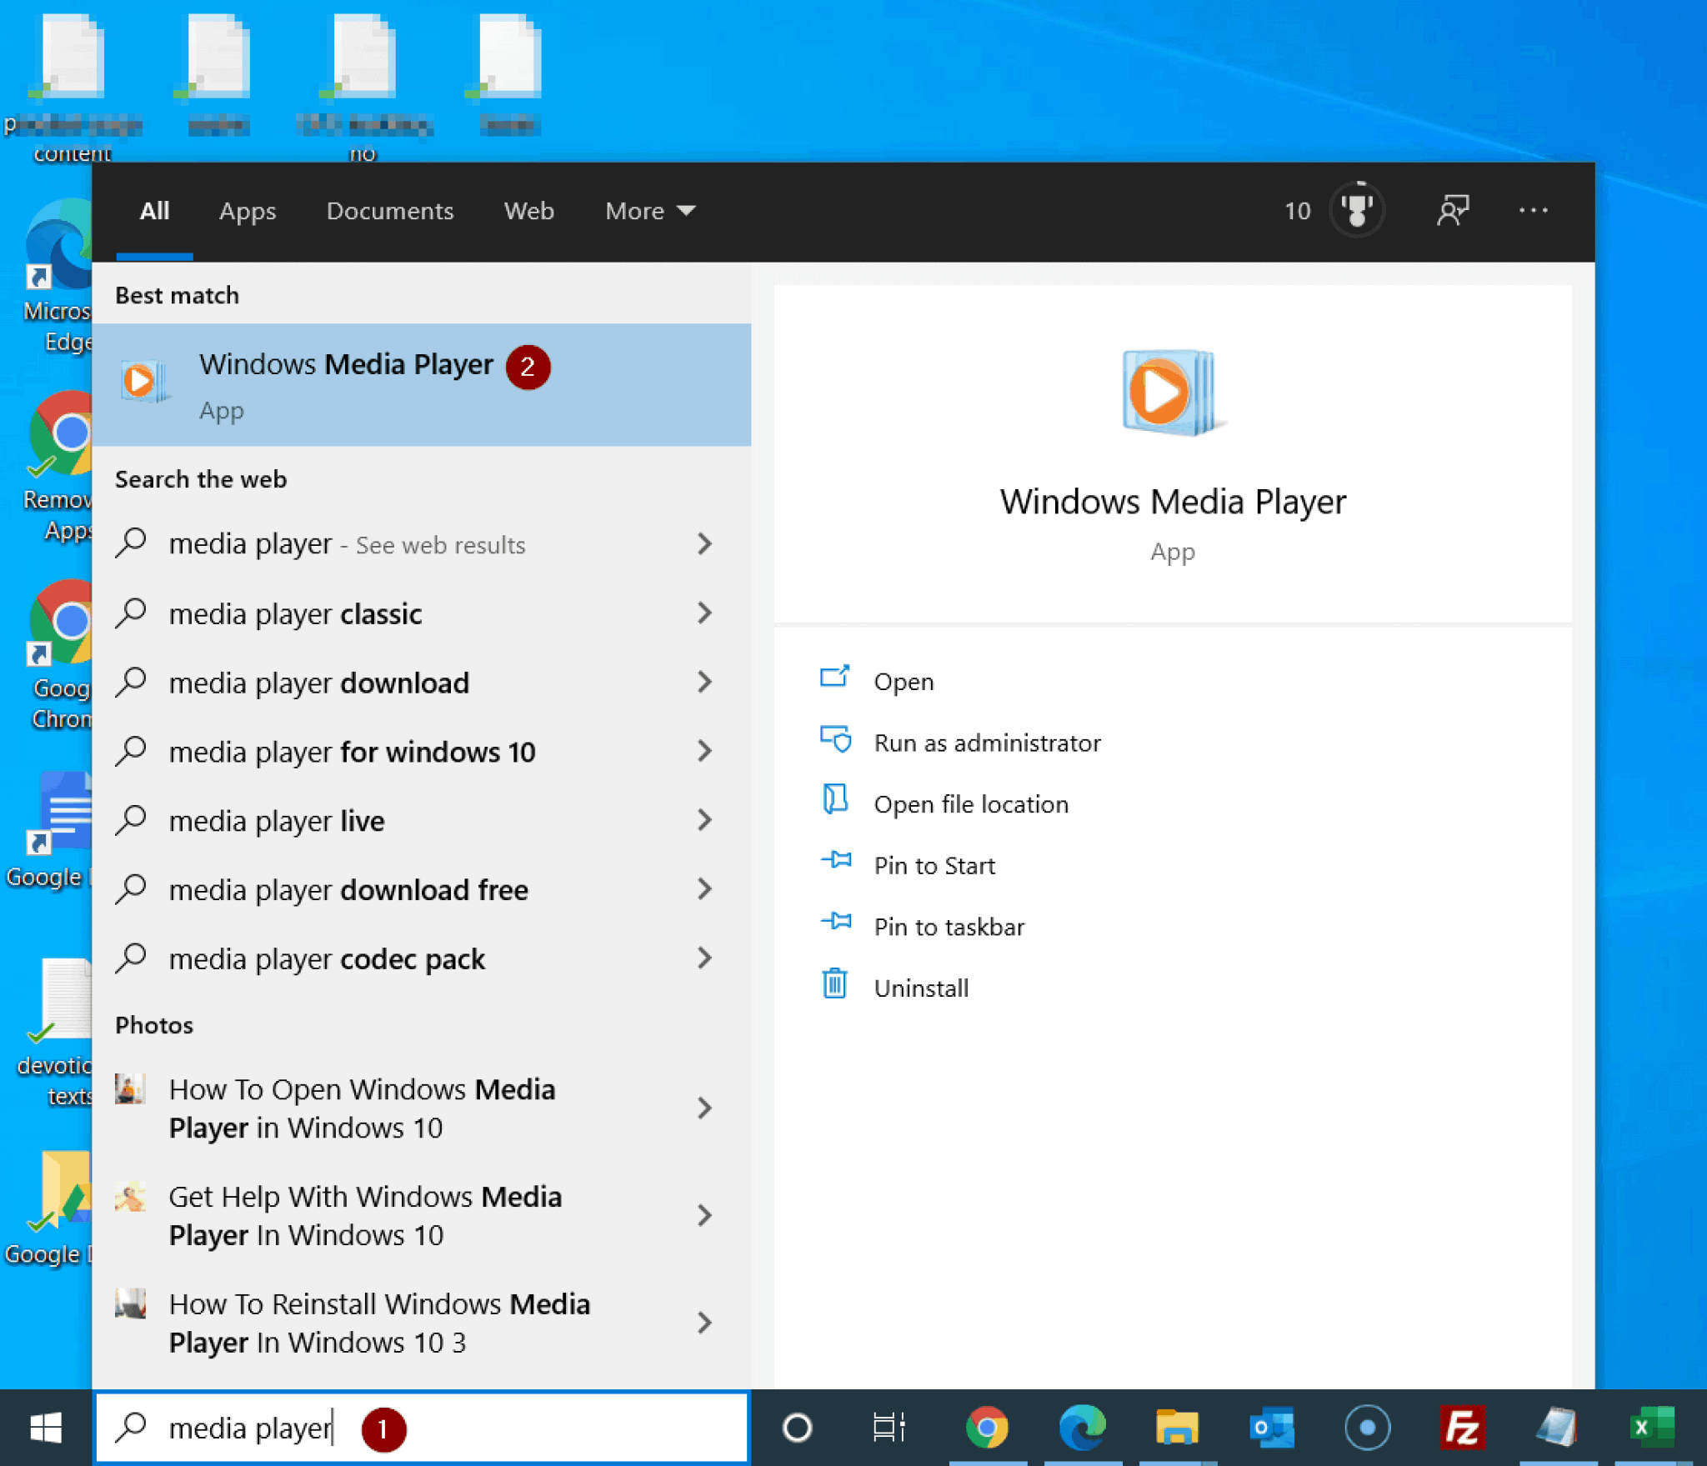Click the media player search box
Viewport: 1707px width, 1466px height.
[x=250, y=1428]
